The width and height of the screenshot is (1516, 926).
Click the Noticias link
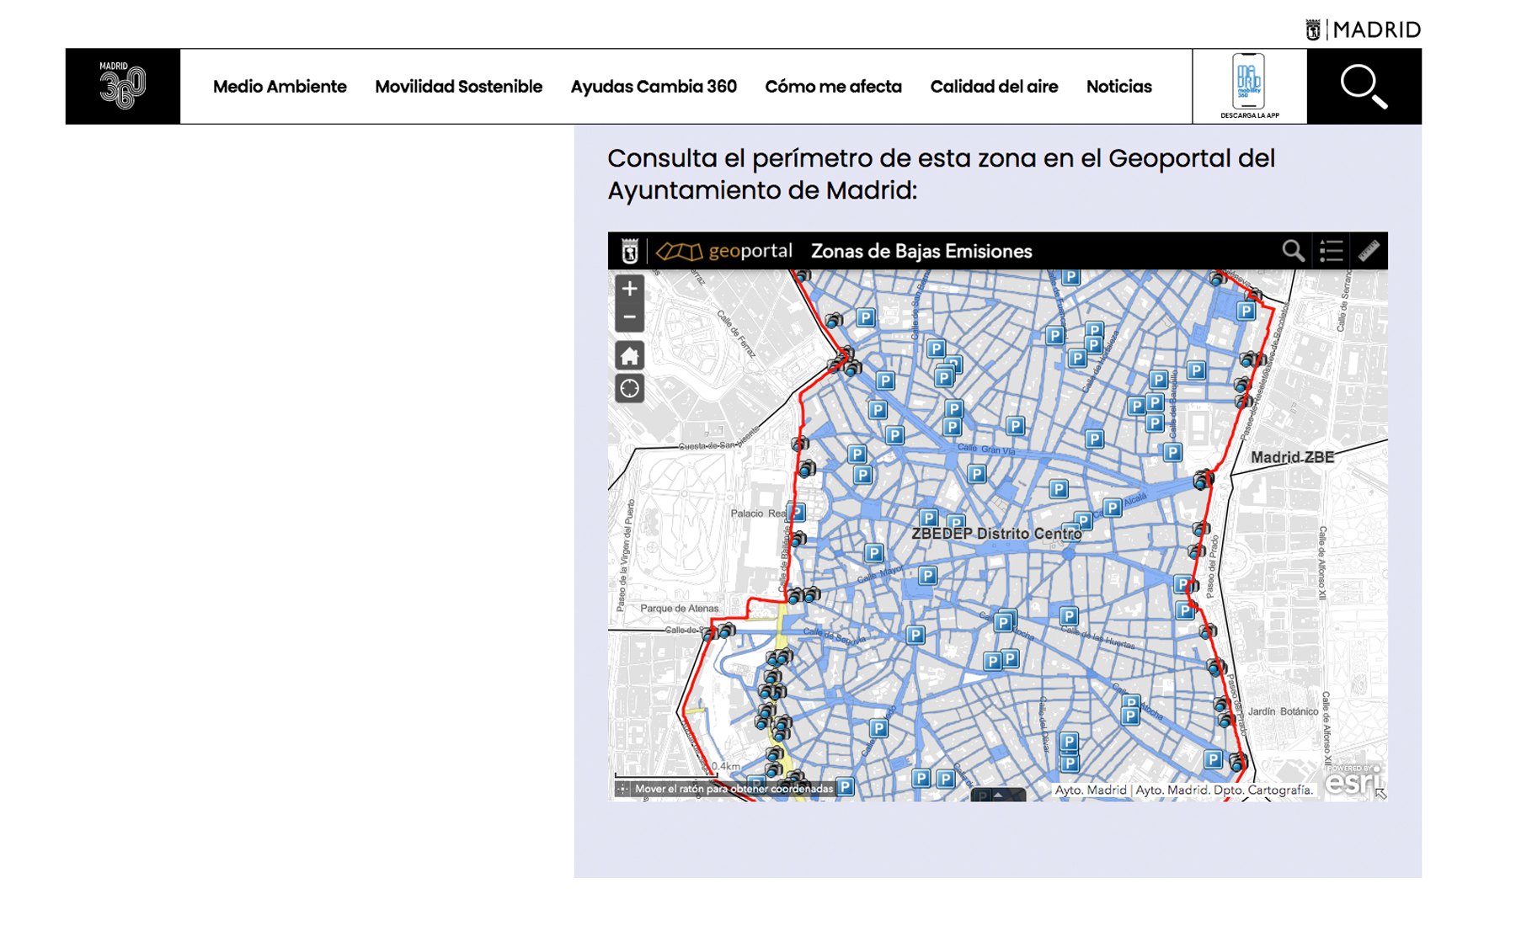(1118, 87)
